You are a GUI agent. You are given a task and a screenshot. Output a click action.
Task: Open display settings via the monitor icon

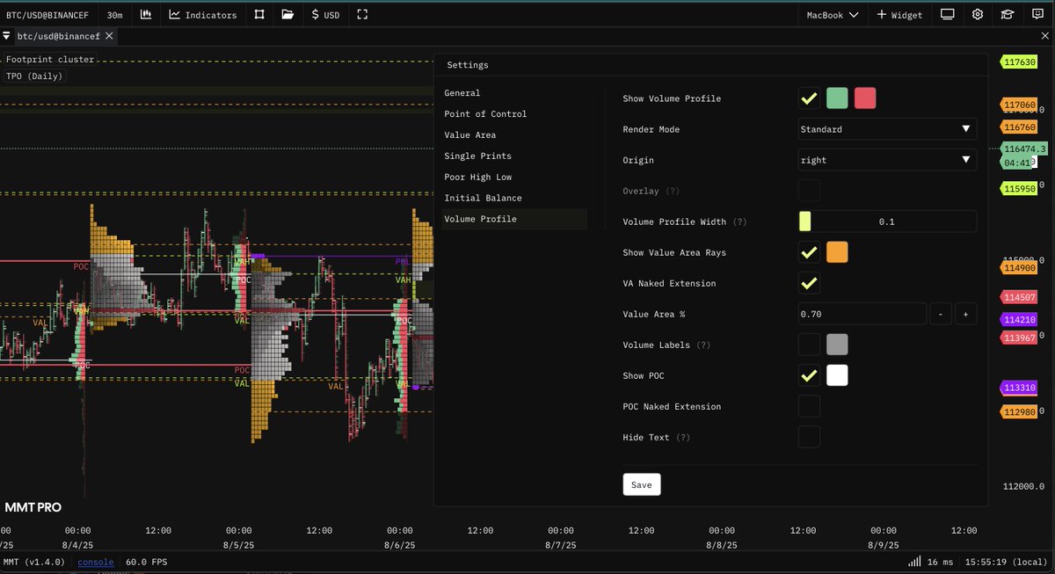(948, 14)
